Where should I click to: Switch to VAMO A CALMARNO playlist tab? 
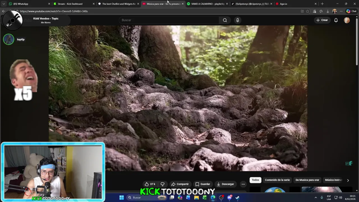pos(208,4)
